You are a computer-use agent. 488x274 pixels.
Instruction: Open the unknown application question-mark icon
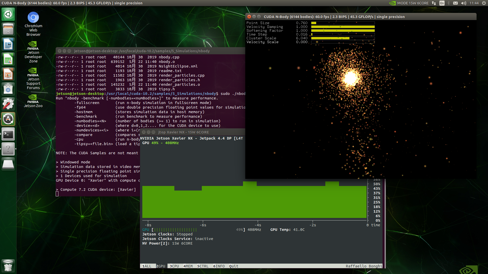pos(8,149)
